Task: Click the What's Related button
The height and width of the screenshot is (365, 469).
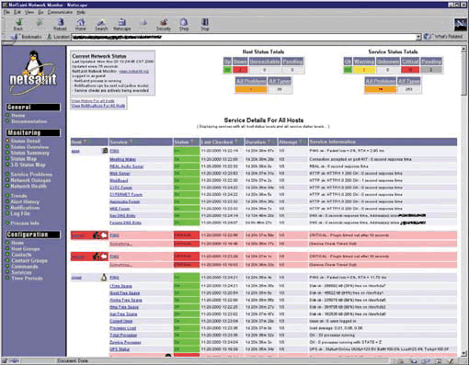Action: [x=443, y=37]
